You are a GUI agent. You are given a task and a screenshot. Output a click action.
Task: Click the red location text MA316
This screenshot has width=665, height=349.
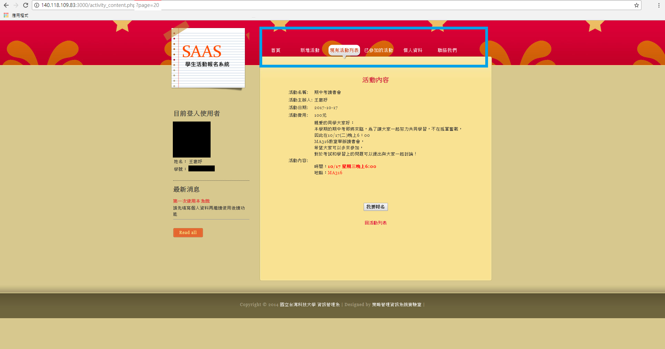[335, 173]
